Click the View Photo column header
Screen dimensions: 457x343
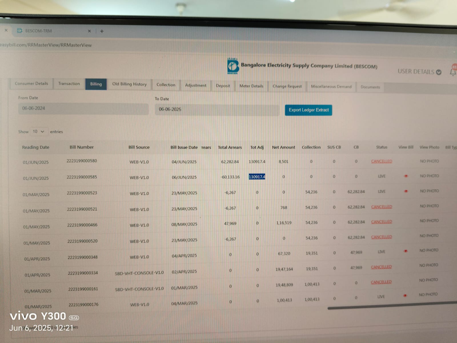click(429, 147)
